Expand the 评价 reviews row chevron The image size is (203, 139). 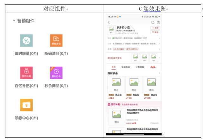(159, 38)
